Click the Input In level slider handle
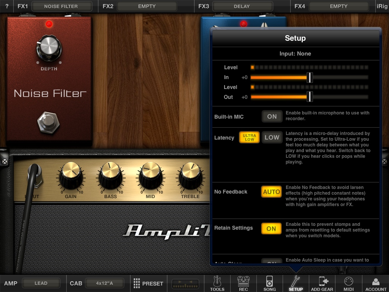This screenshot has width=389, height=292. (x=310, y=77)
